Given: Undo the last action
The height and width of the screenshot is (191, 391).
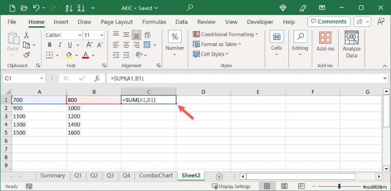Looking at the screenshot, I should click(x=36, y=8).
